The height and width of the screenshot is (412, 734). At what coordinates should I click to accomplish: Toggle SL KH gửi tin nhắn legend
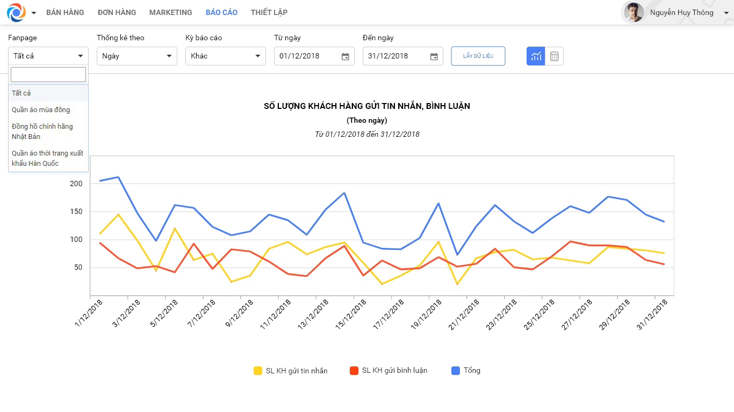coord(290,371)
